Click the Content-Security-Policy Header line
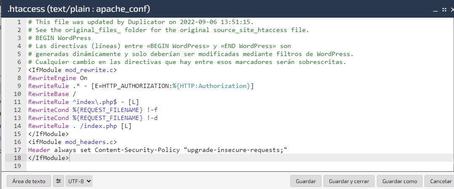Screen dimensions: 454x189 [x=157, y=150]
